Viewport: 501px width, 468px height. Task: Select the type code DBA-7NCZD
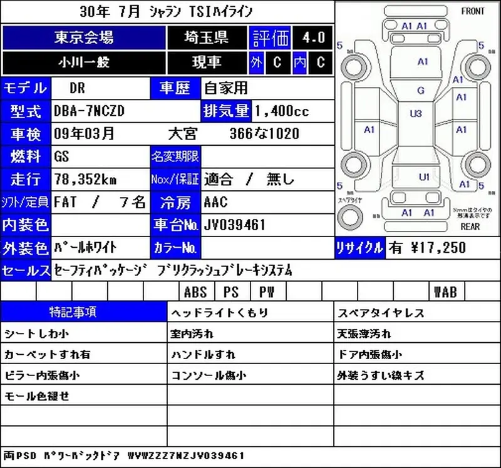(x=89, y=111)
